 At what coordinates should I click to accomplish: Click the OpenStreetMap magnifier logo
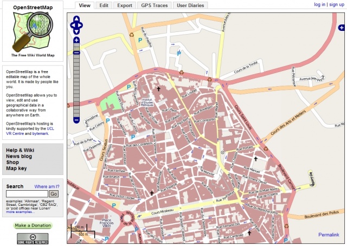33,31
